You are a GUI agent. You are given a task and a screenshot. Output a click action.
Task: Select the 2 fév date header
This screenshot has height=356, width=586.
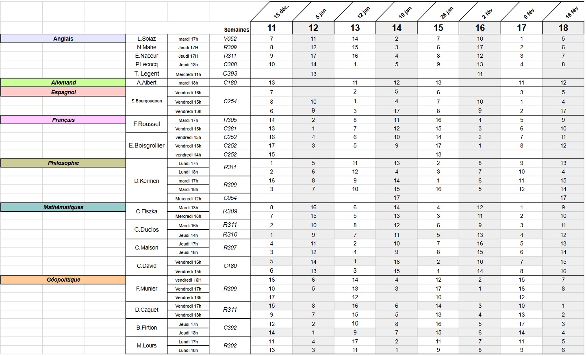[487, 14]
